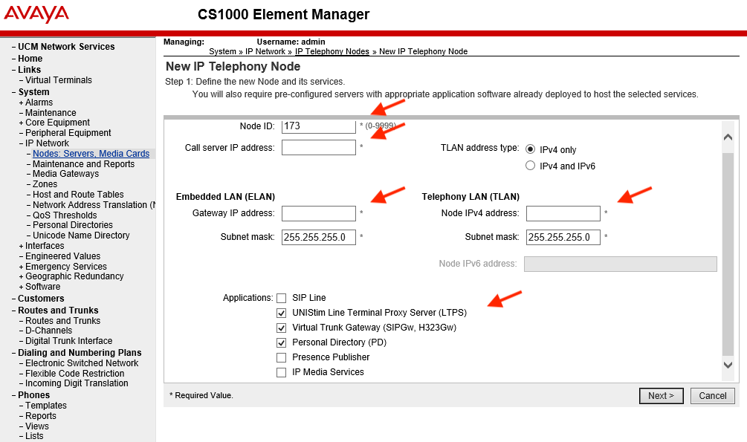Open QoS Thresholds item

[65, 215]
